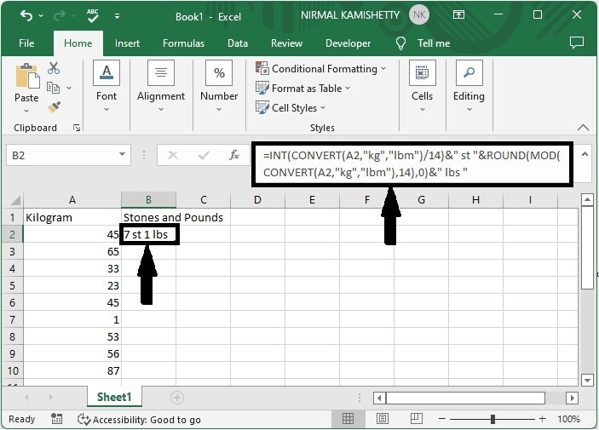Screen dimensions: 599x430
Task: Switch to the Review tab
Action: 286,43
